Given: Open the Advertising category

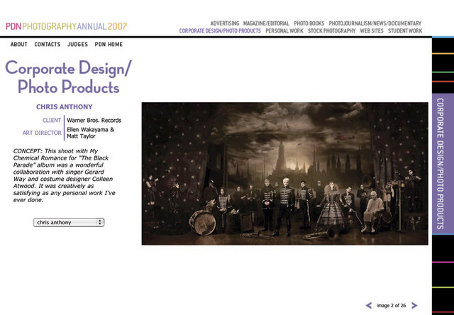Looking at the screenshot, I should (x=225, y=23).
